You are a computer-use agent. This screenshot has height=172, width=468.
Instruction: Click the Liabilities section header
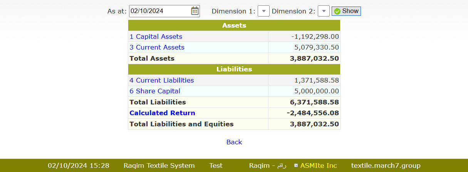tap(234, 69)
